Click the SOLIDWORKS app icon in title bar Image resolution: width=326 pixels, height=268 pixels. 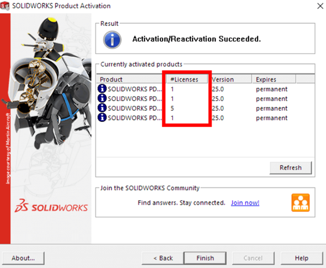coord(5,6)
